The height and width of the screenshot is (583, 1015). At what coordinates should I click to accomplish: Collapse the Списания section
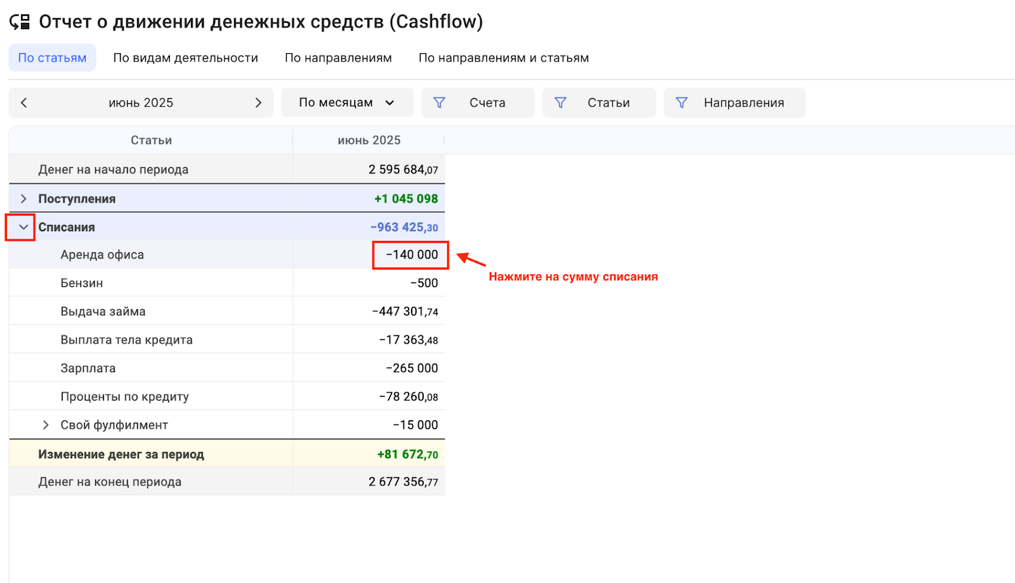point(23,227)
